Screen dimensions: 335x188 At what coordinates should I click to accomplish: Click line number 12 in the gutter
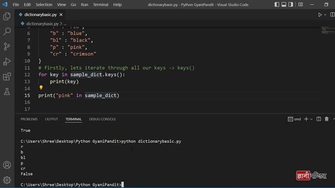(27, 75)
